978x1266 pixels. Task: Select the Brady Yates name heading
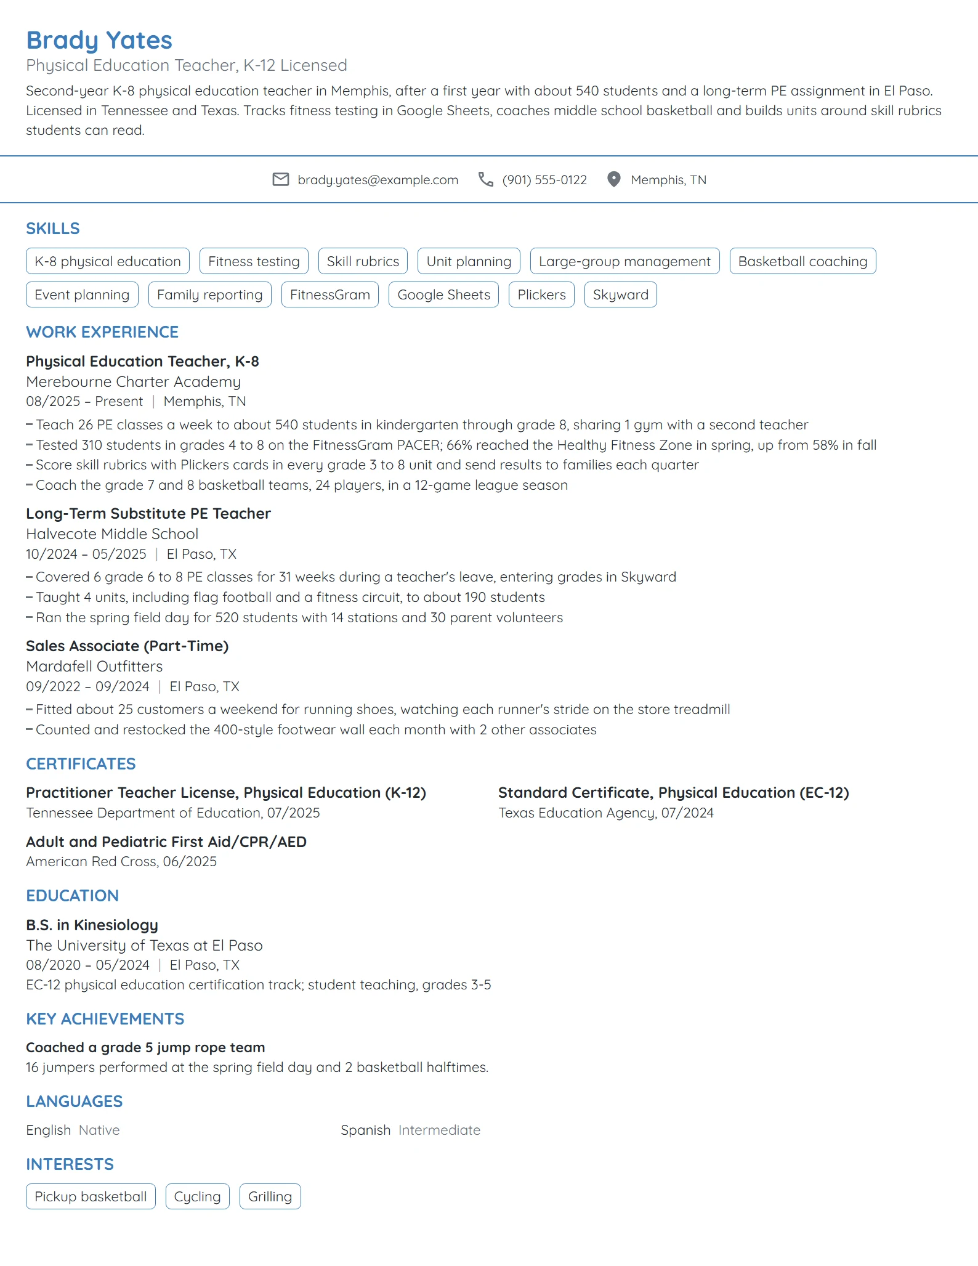tap(99, 40)
